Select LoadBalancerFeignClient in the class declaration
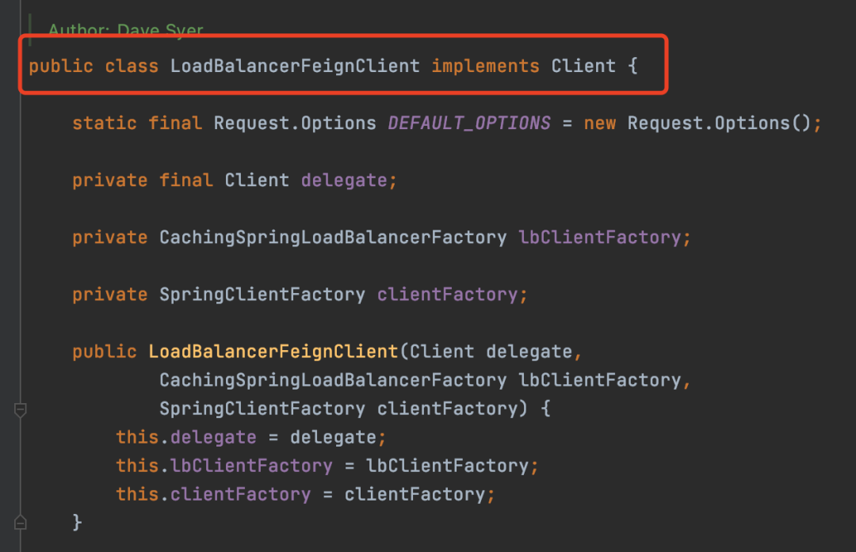856x552 pixels. click(295, 66)
